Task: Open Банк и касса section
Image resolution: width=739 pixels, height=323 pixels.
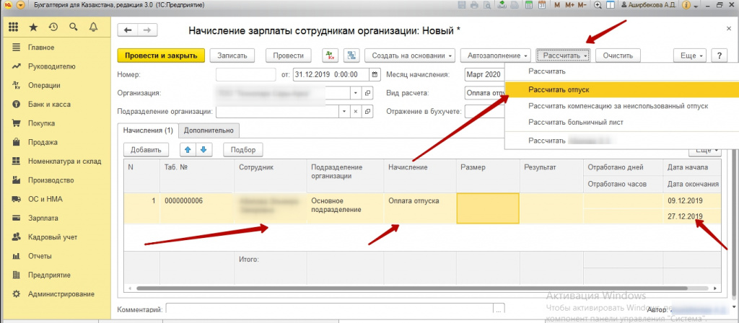Action: tap(49, 105)
